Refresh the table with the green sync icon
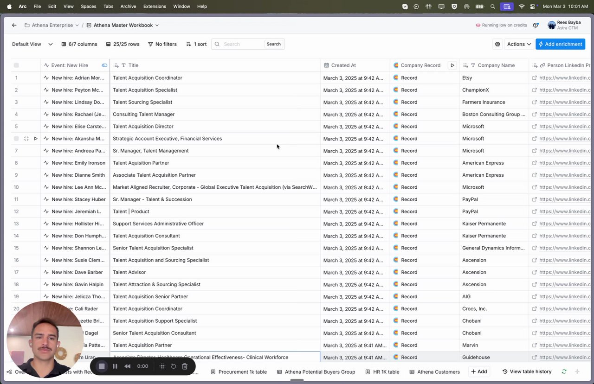594x384 pixels. pyautogui.click(x=564, y=371)
